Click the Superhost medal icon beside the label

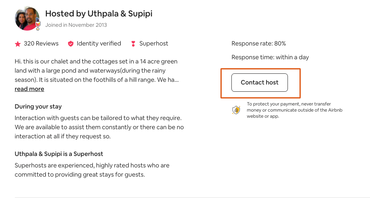coord(133,44)
